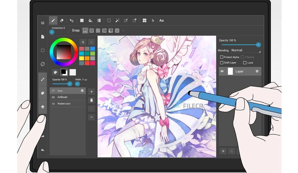The image size is (298, 173).
Task: Enable radial snap guide
Action: click(x=111, y=30)
